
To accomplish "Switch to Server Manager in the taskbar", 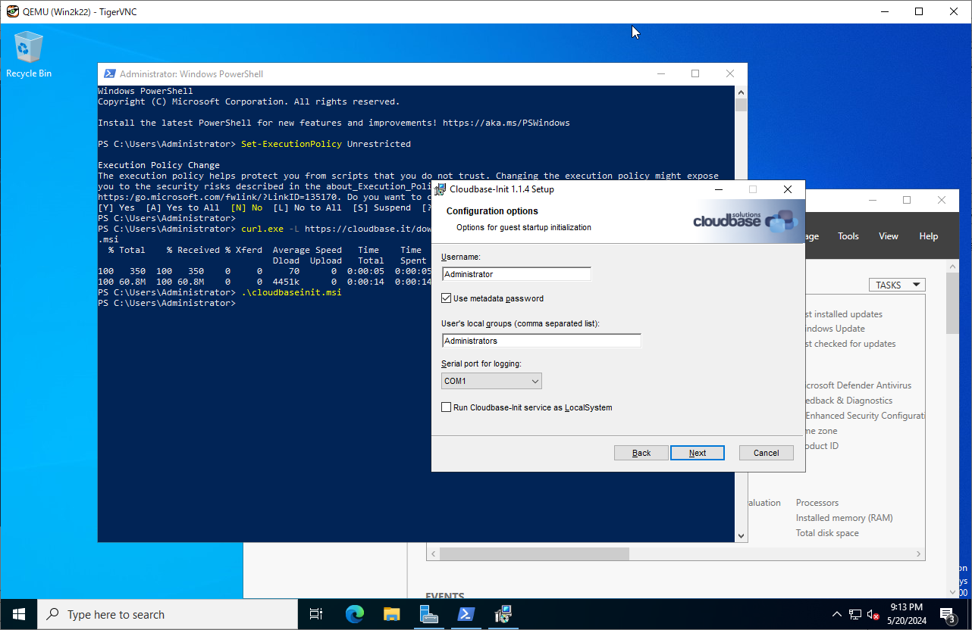I will [x=429, y=614].
